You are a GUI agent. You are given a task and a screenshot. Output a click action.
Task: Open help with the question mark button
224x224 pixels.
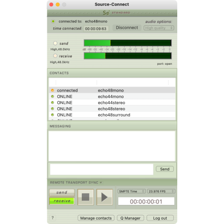53,218
